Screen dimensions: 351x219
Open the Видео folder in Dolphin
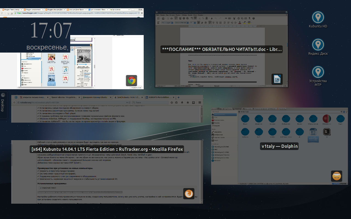[x=245, y=120]
